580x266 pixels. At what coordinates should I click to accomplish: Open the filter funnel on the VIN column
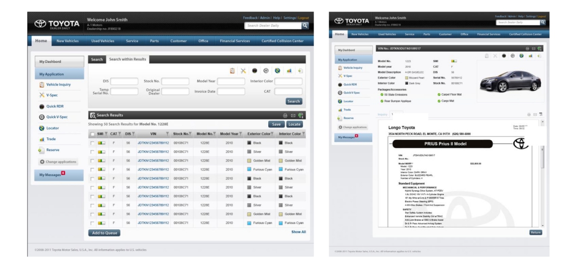pos(167,134)
